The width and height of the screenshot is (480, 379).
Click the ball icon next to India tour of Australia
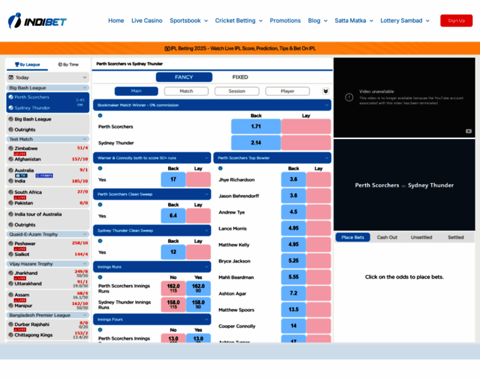[11, 214]
